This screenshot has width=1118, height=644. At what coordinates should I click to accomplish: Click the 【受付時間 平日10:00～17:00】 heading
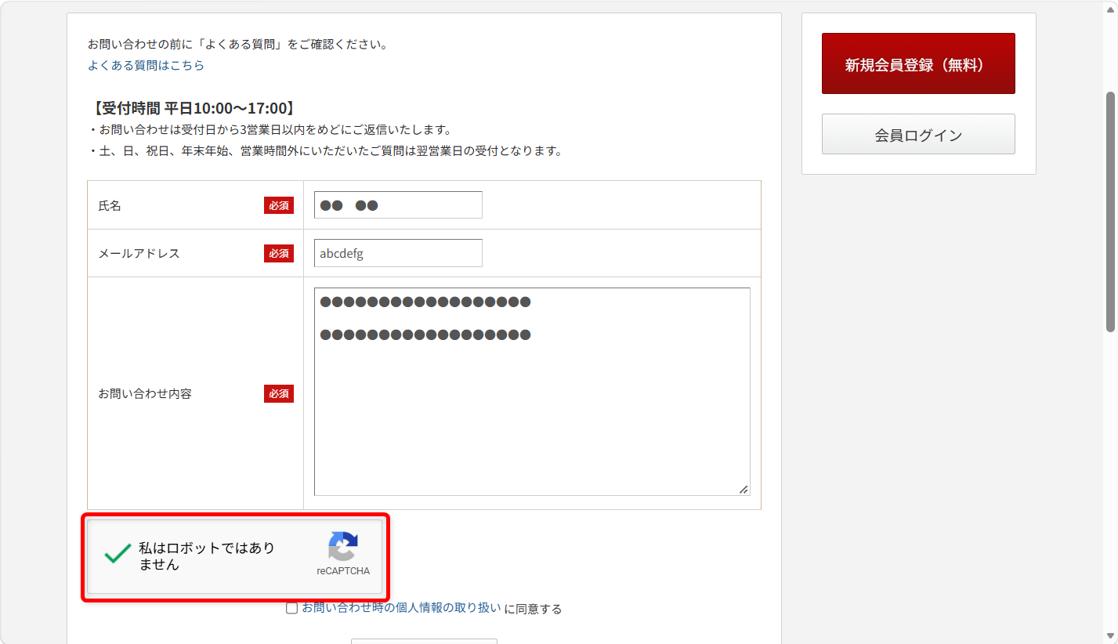coord(193,108)
